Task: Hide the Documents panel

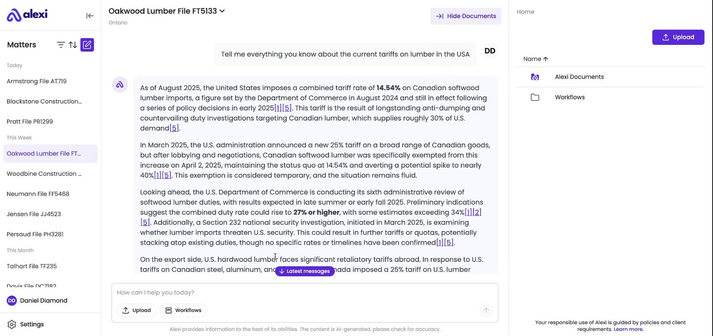Action: click(x=466, y=16)
